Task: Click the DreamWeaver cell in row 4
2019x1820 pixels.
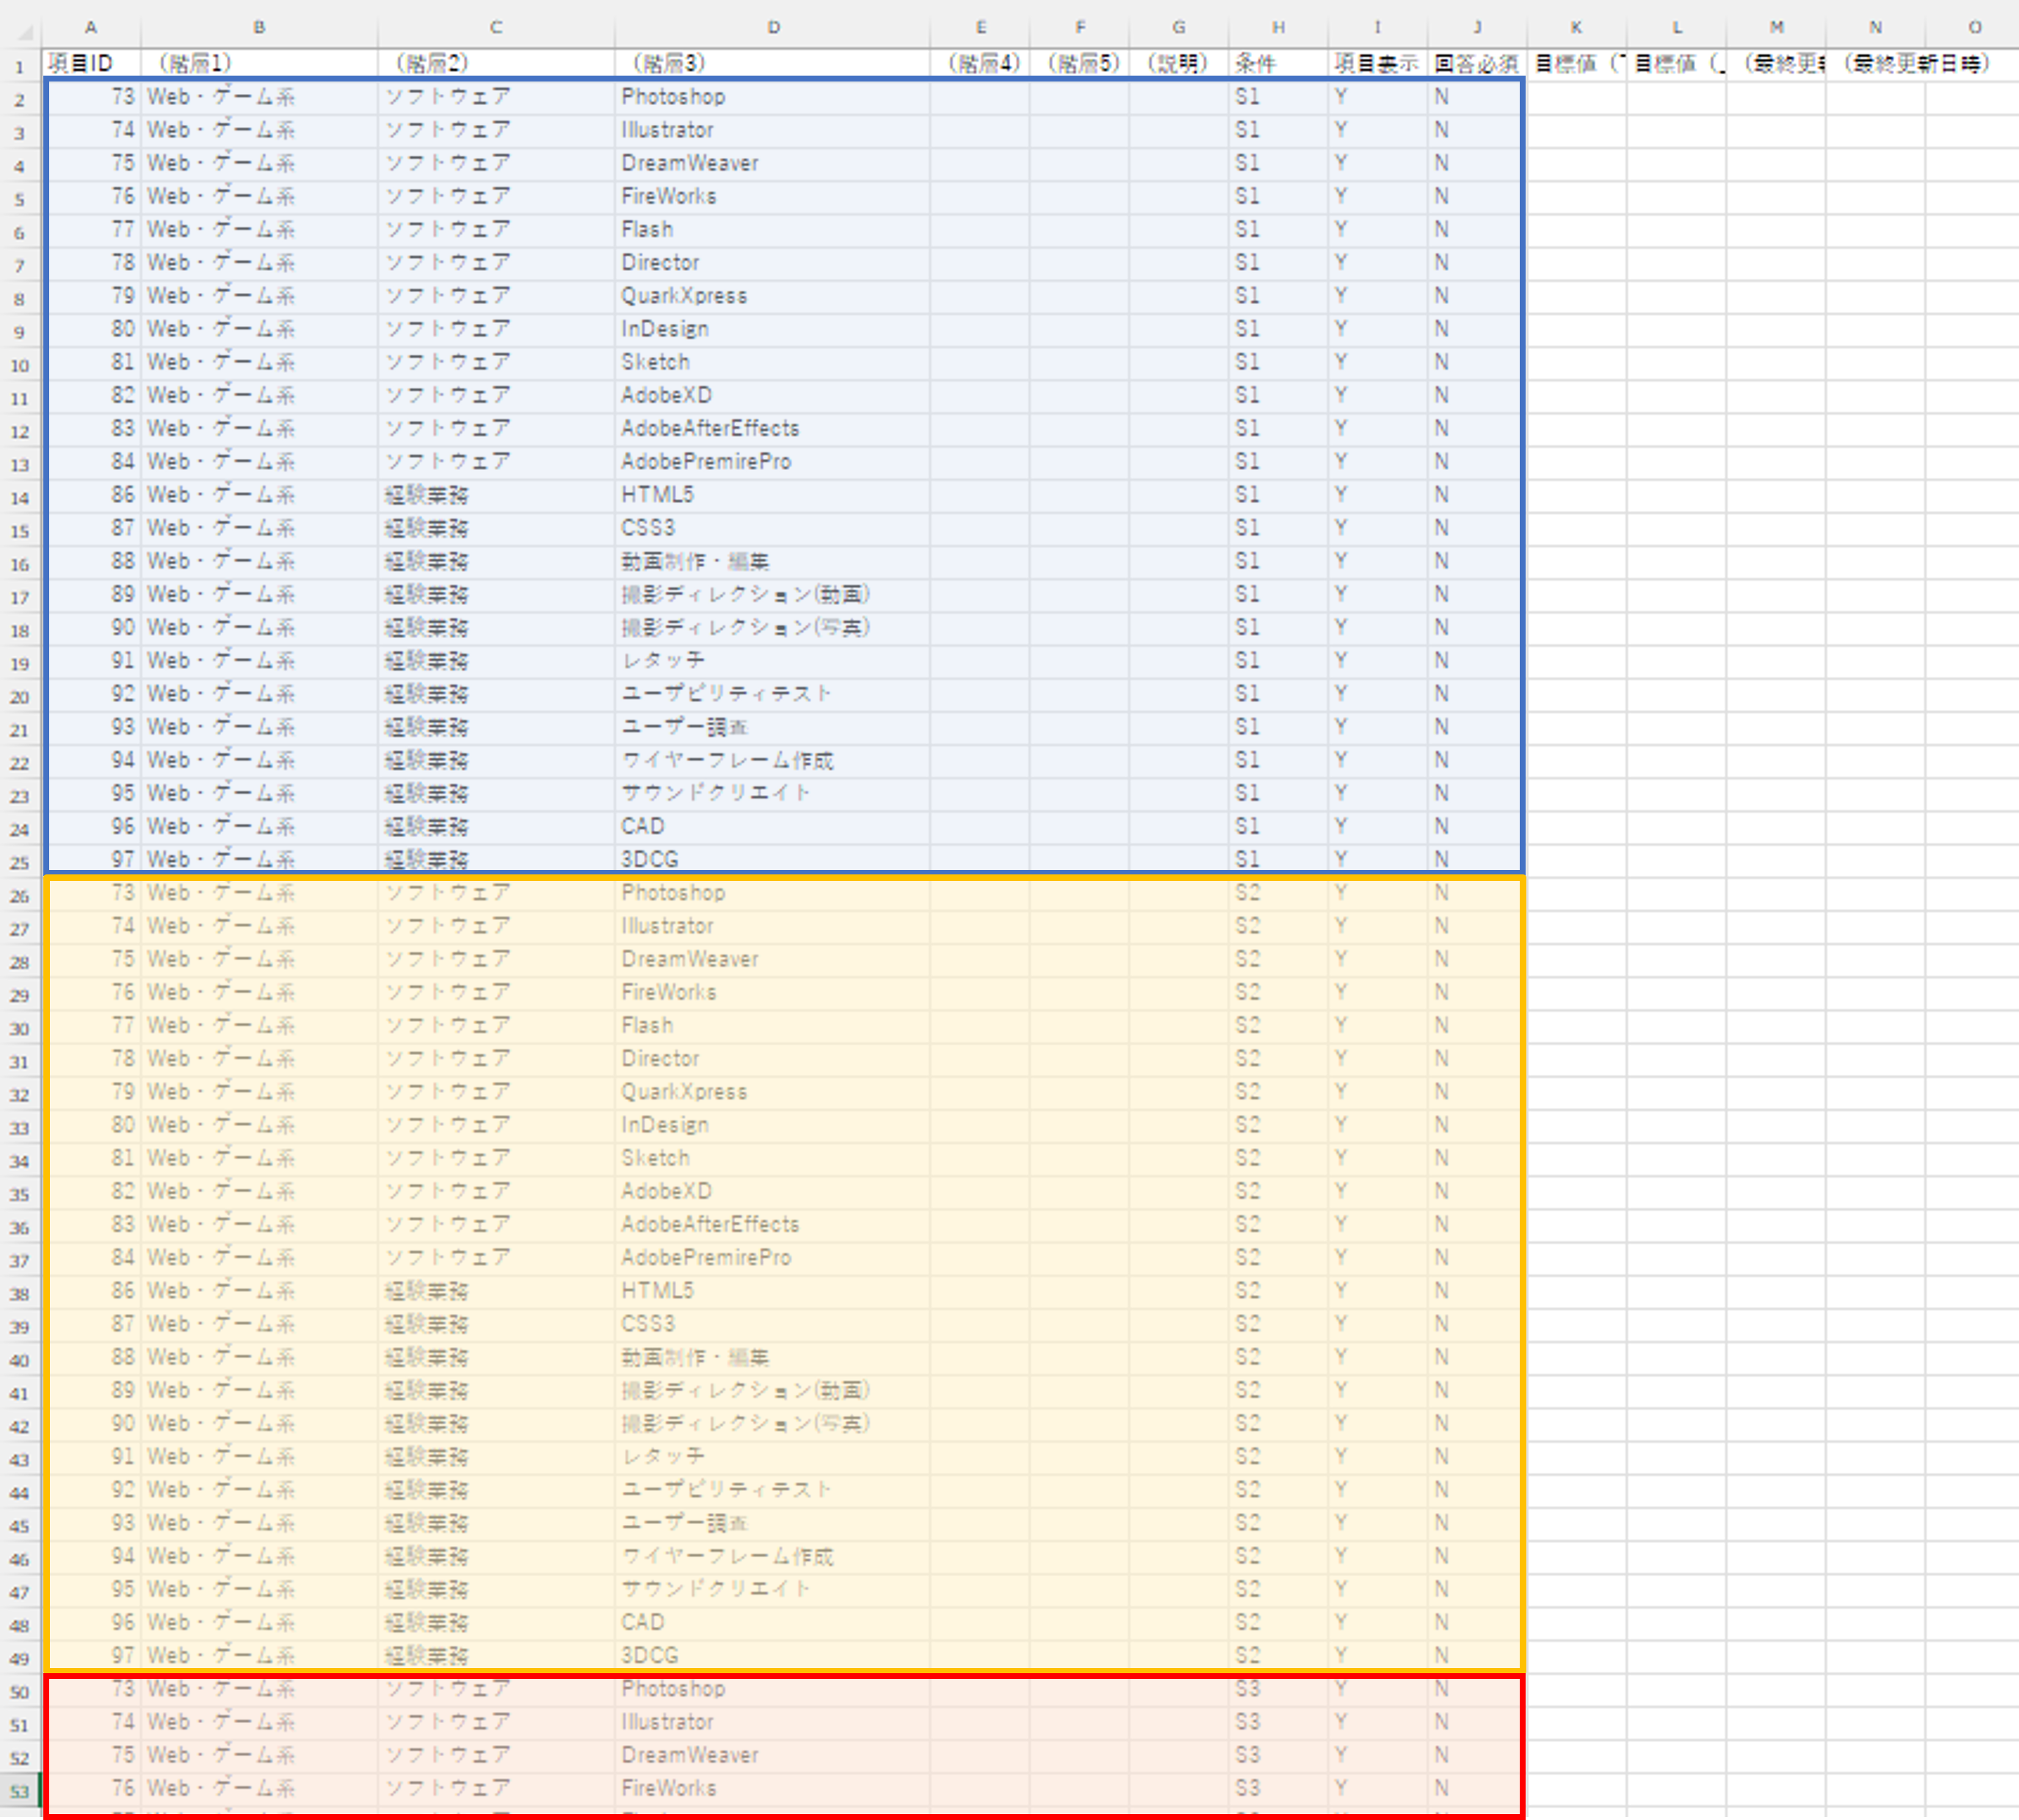Action: point(773,163)
